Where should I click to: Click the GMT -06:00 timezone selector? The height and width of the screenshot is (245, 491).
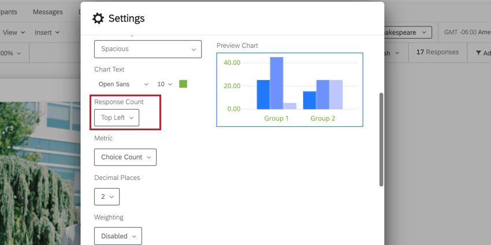point(466,33)
